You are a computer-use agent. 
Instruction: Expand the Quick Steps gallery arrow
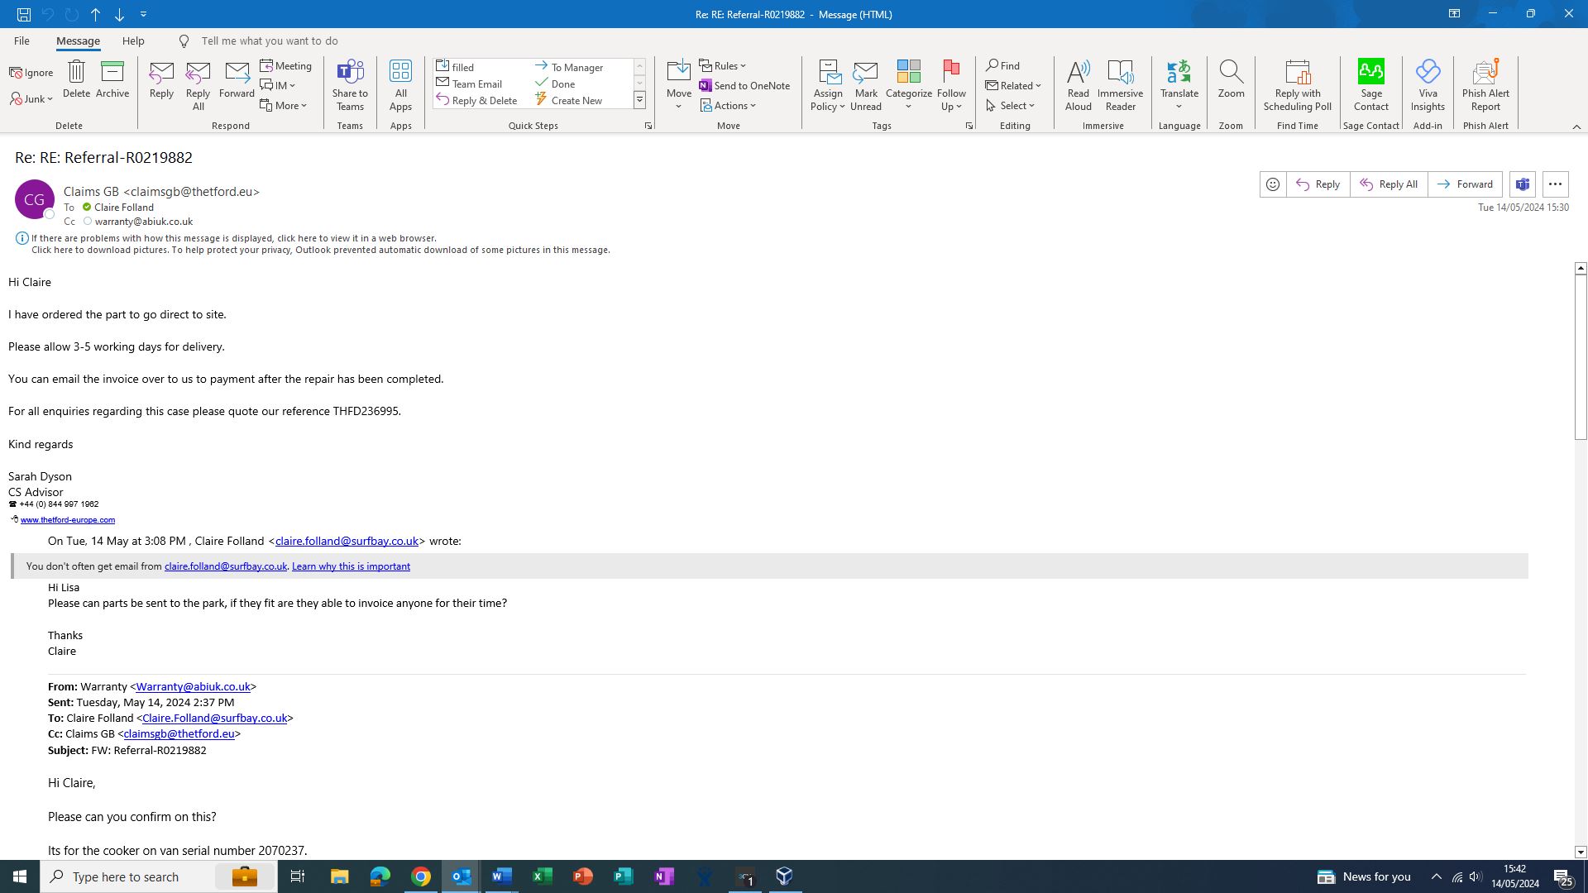639,100
